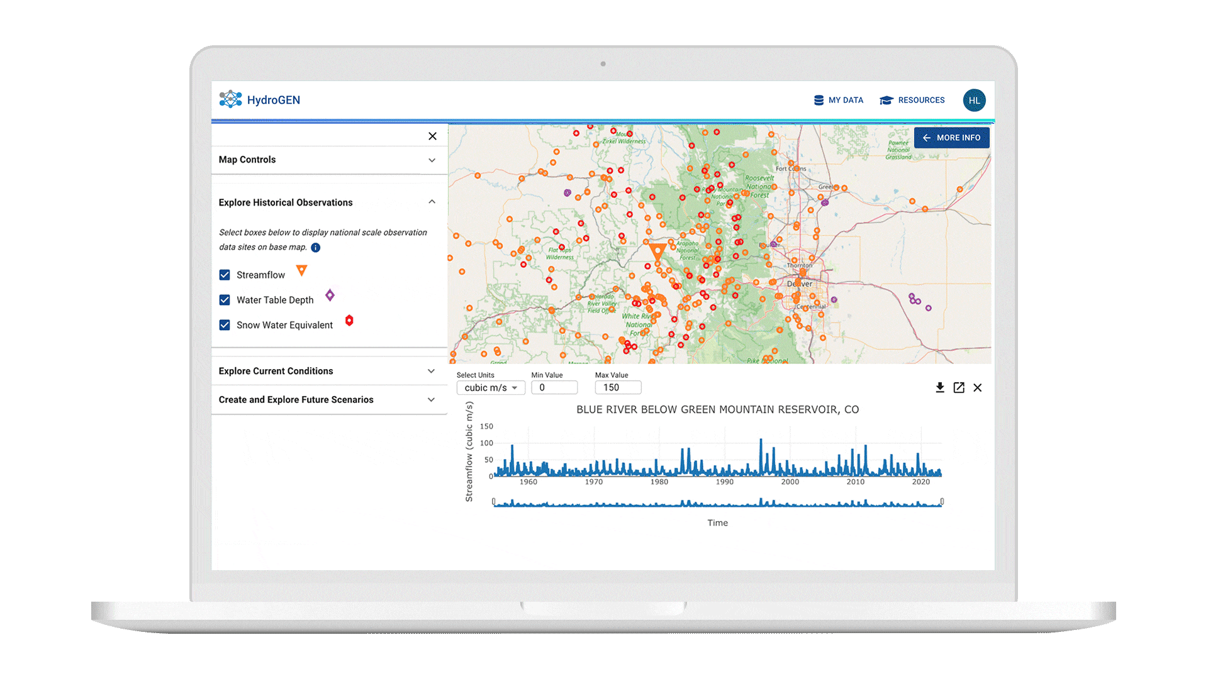Close the left sidebar panel
The image size is (1208, 679).
pos(432,136)
